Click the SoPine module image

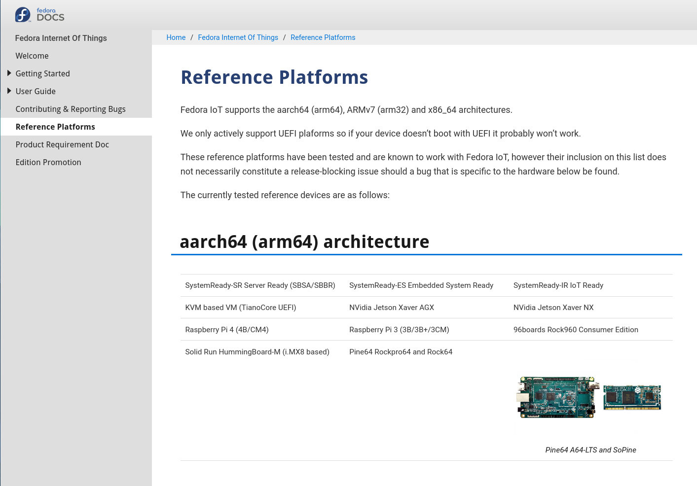coord(632,397)
